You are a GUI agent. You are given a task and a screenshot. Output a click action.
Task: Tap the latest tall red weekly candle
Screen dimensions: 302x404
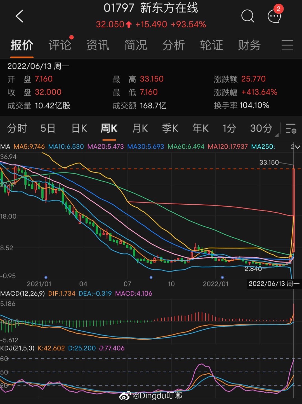[x=294, y=210]
